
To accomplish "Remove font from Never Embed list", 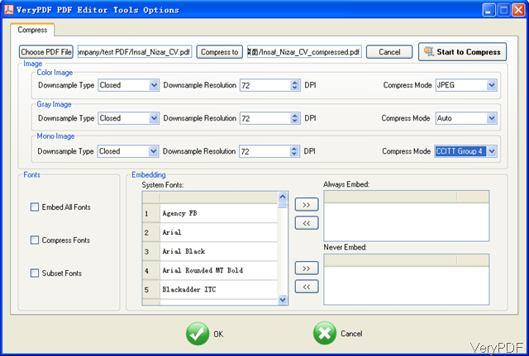I will coord(307,287).
